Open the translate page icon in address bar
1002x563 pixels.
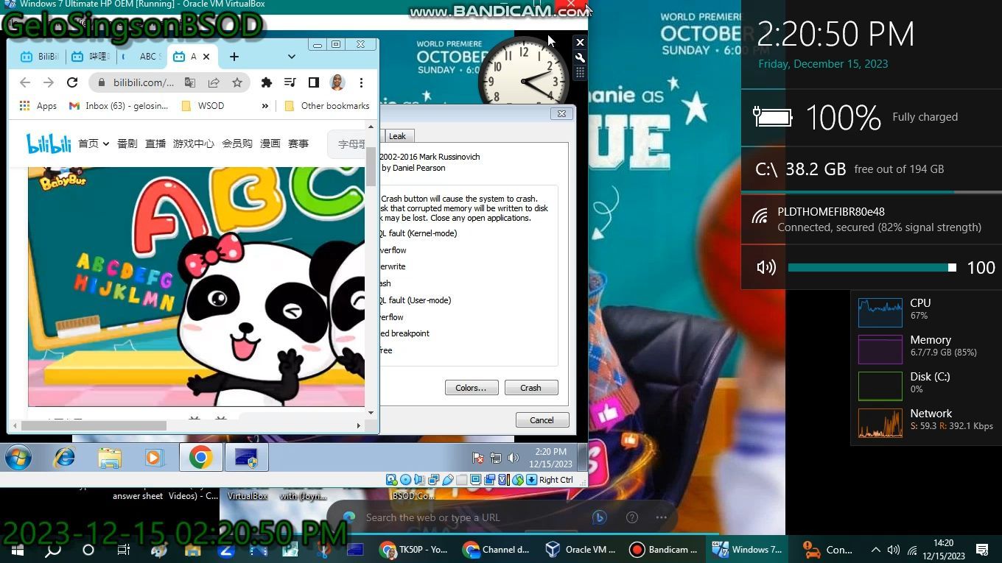190,82
